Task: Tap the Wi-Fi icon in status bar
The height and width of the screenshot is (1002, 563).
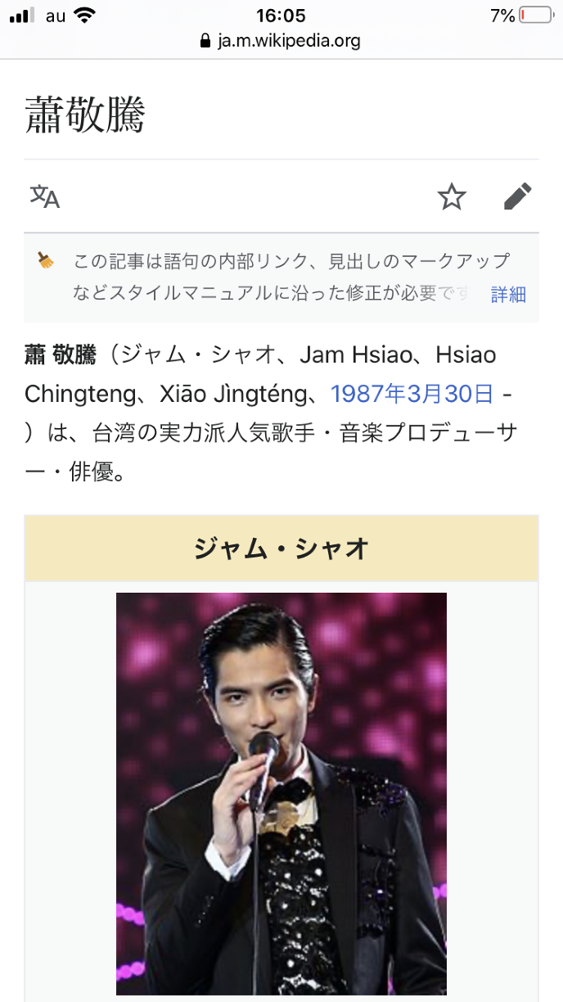Action: pos(83,15)
